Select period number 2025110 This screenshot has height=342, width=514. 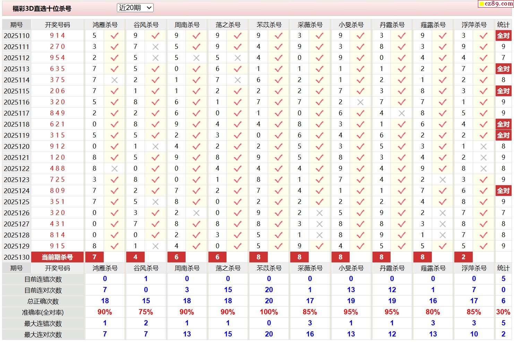(x=17, y=36)
